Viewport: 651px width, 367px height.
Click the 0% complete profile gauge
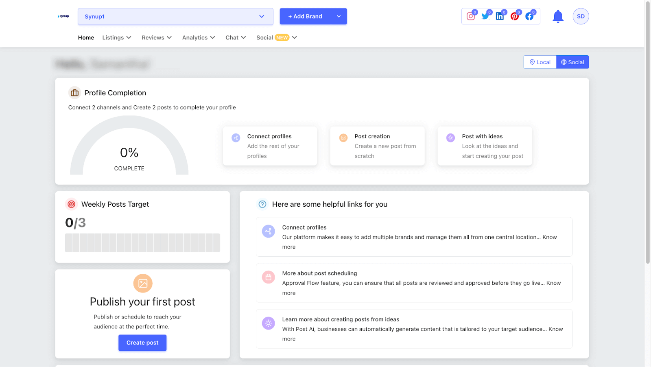(129, 145)
